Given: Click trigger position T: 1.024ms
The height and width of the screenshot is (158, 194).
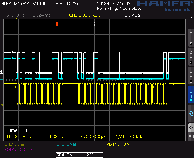Looking at the screenshot, I should 39,15.
